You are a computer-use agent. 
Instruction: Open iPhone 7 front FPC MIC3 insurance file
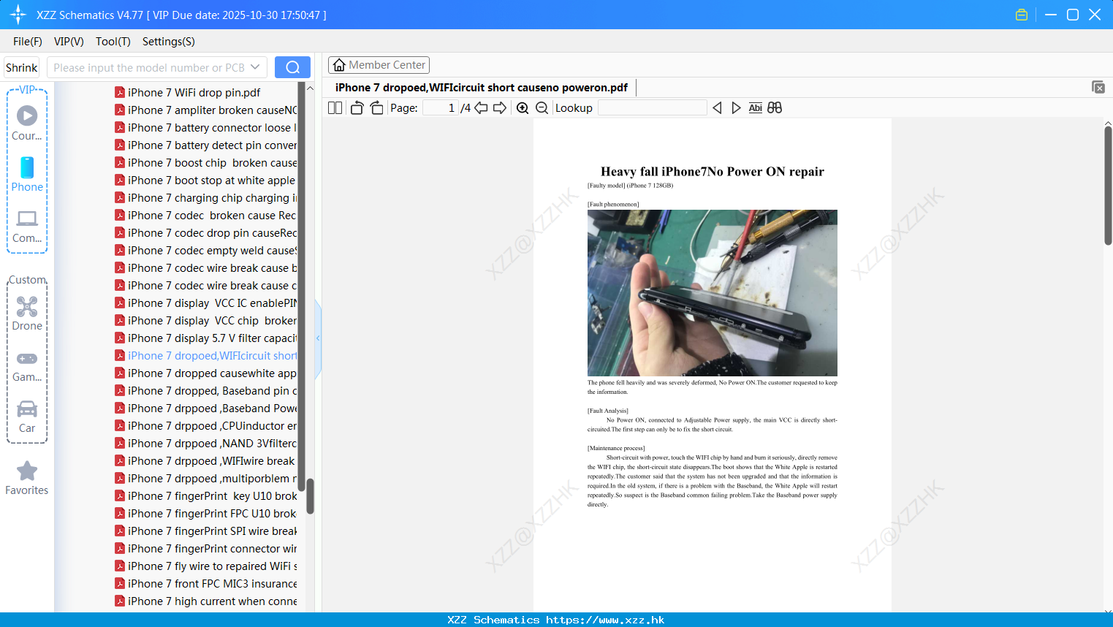pyautogui.click(x=205, y=583)
